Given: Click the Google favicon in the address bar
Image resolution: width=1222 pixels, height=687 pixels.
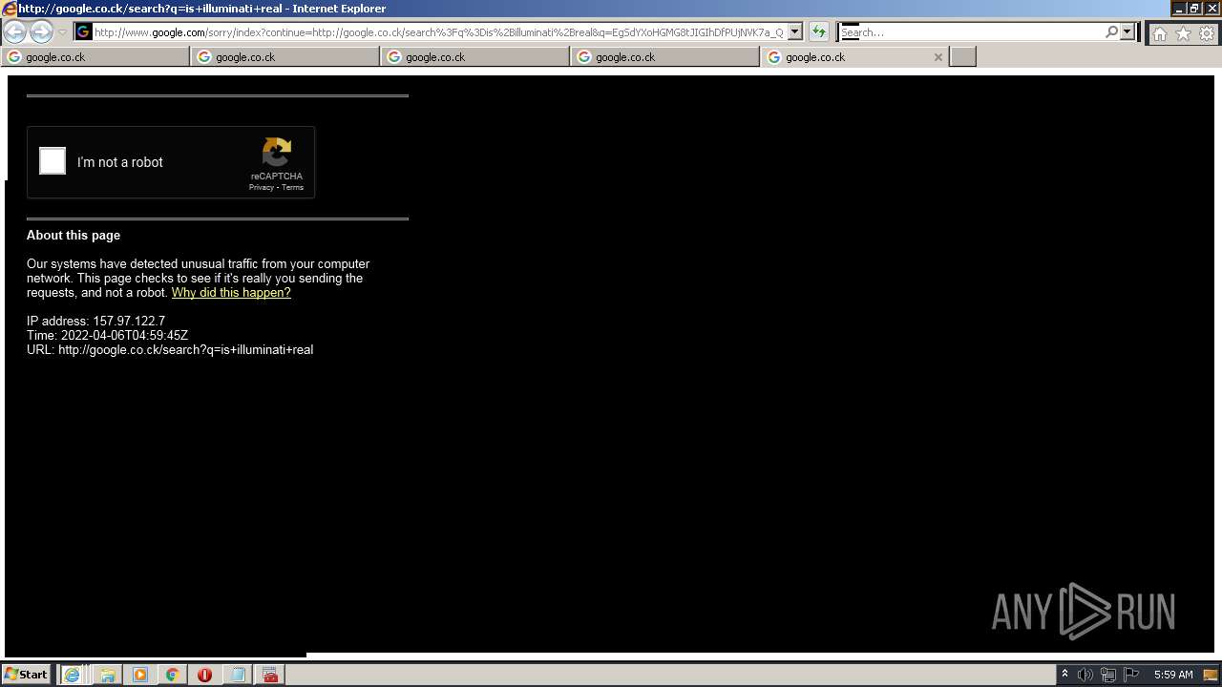Looking at the screenshot, I should (83, 32).
